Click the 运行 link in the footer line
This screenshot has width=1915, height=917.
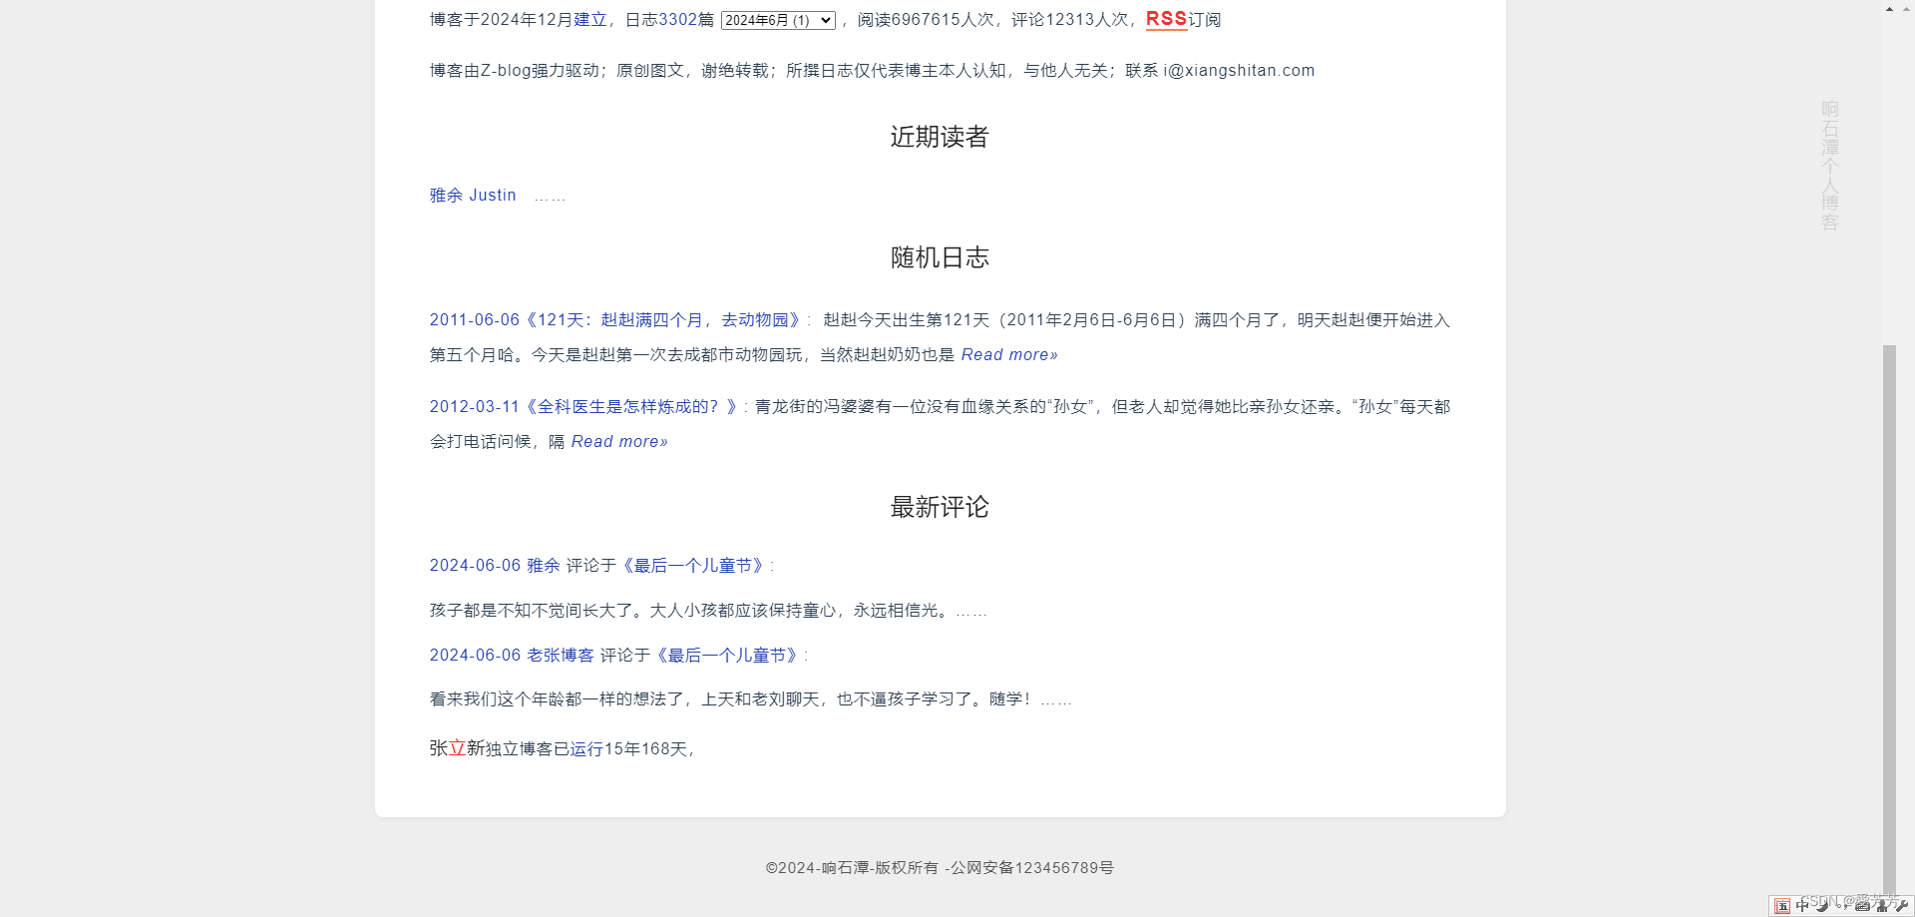click(586, 749)
